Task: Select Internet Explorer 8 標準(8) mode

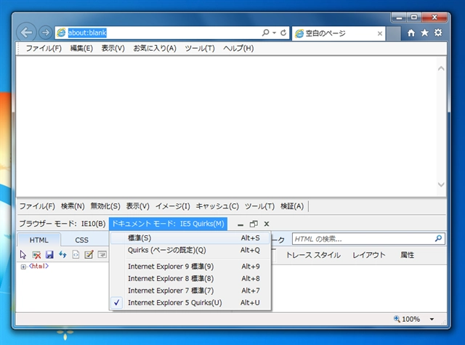Action: point(190,279)
